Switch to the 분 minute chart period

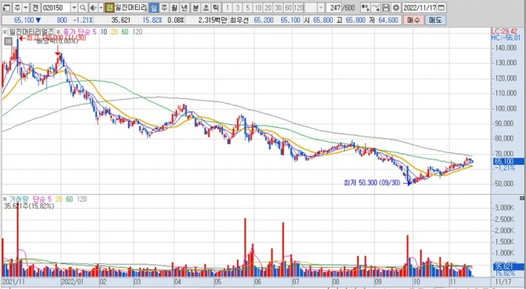(195, 8)
